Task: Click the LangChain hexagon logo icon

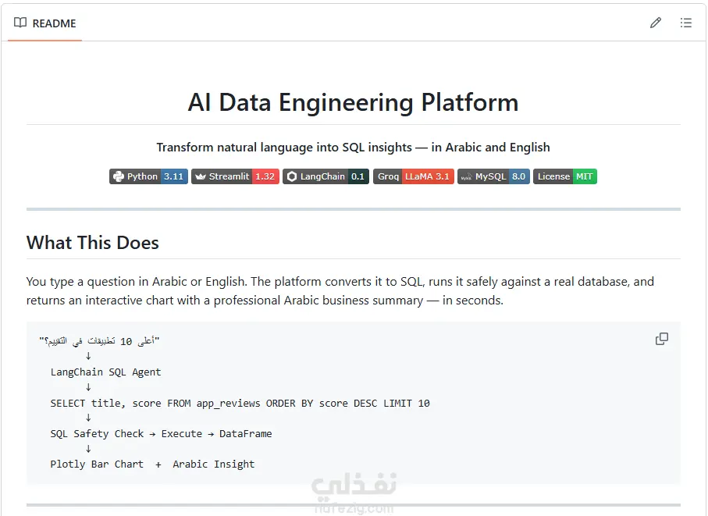Action: coord(292,176)
